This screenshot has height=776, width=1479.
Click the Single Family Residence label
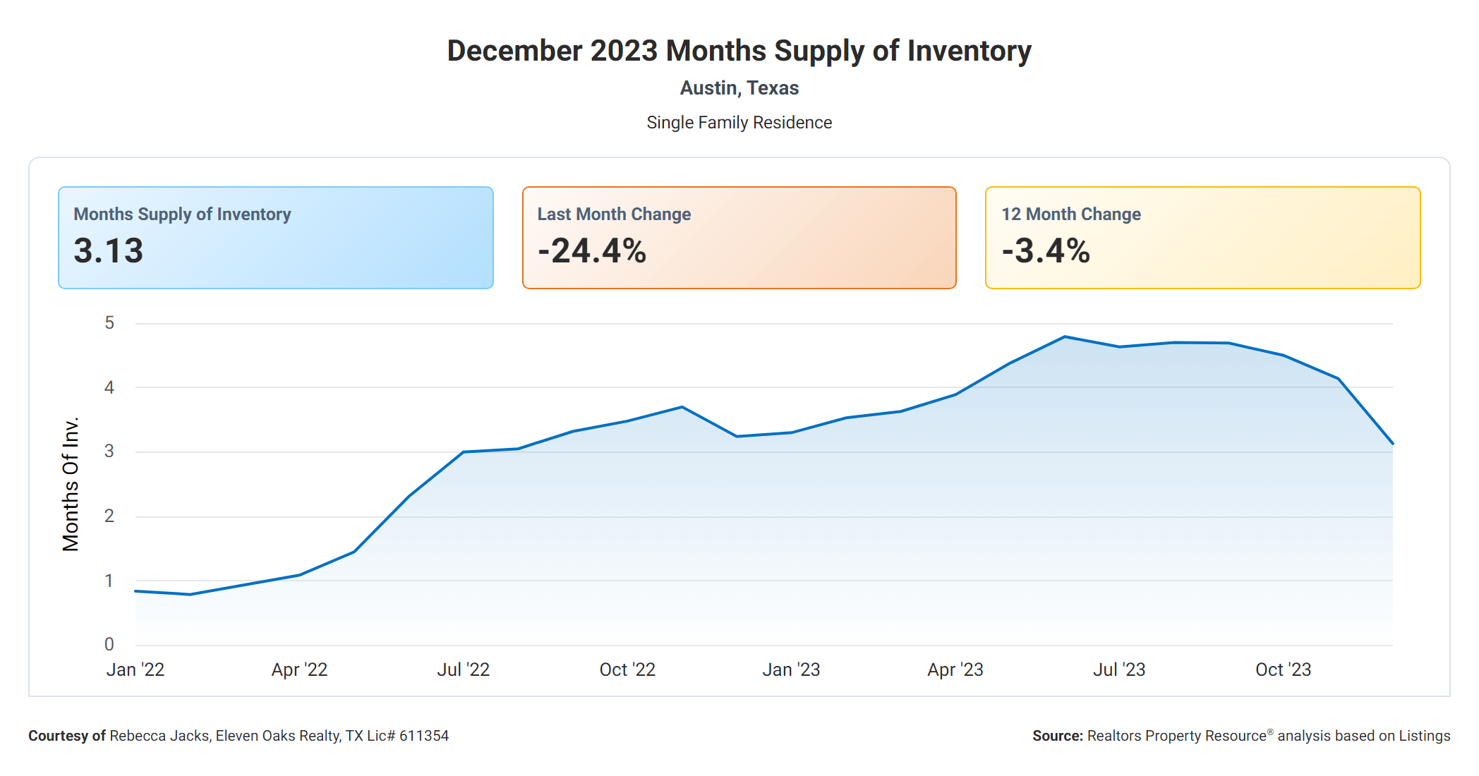click(739, 123)
